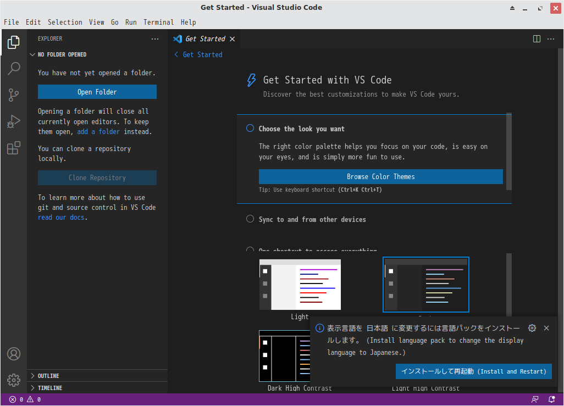Click the lightning bolt Get Started icon

(x=251, y=80)
